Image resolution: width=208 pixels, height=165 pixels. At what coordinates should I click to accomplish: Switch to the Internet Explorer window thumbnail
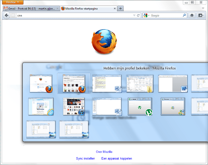pyautogui.click(x=41, y=106)
